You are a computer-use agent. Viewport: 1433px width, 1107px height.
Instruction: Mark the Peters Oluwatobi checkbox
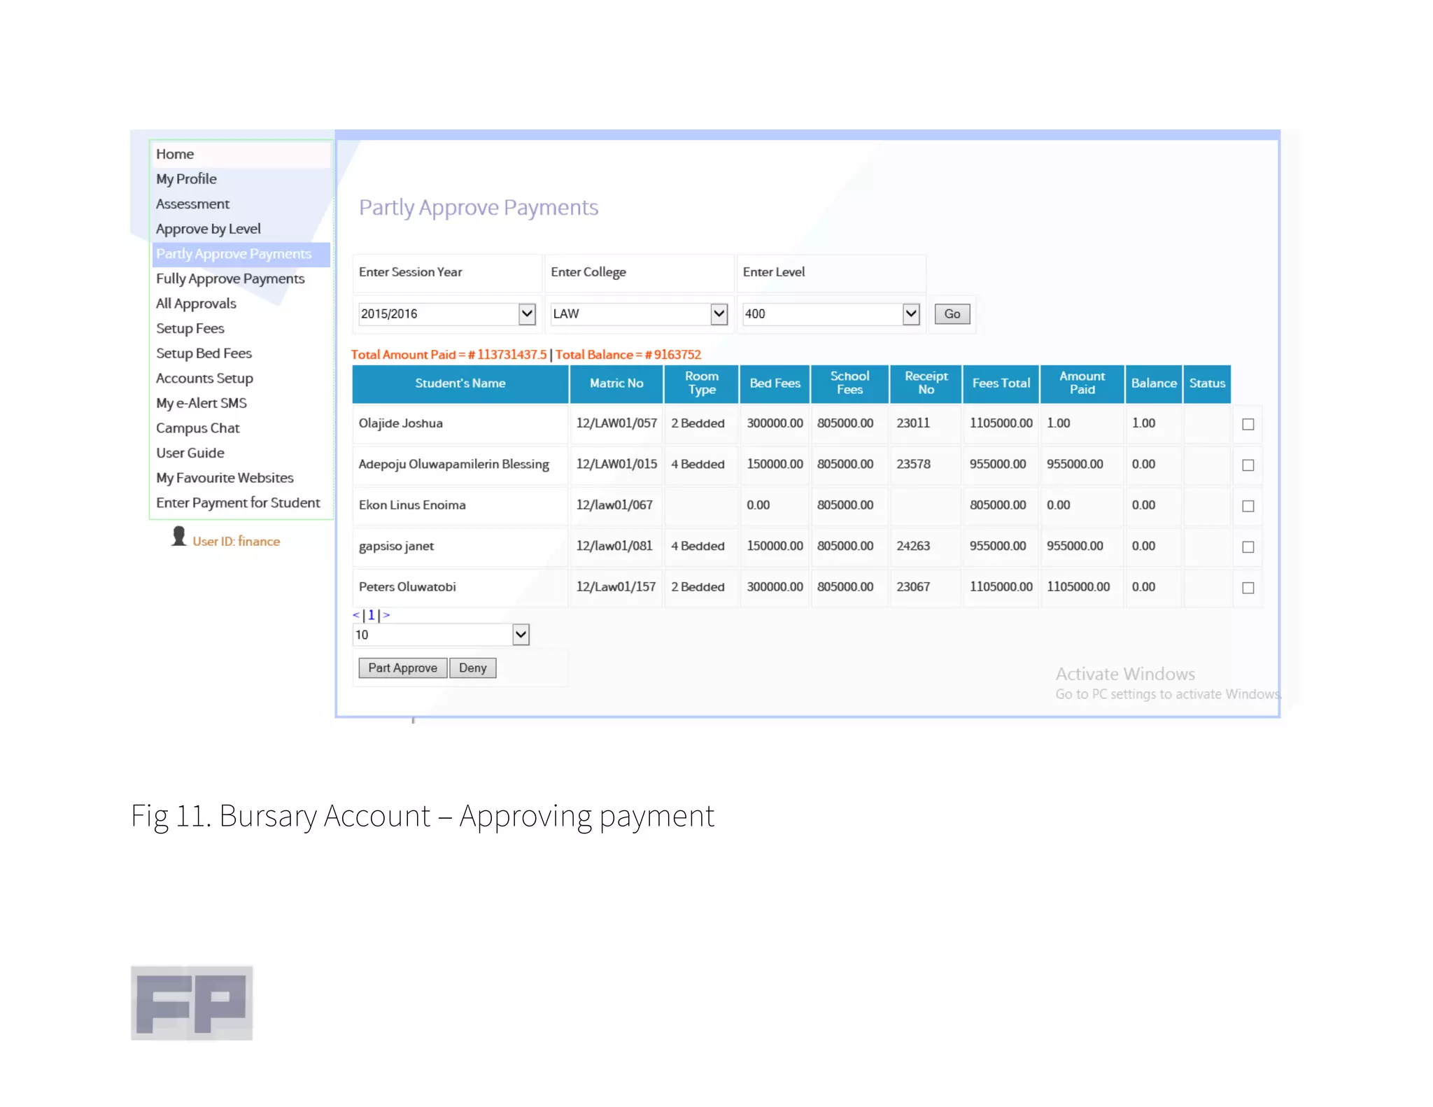[x=1248, y=588]
